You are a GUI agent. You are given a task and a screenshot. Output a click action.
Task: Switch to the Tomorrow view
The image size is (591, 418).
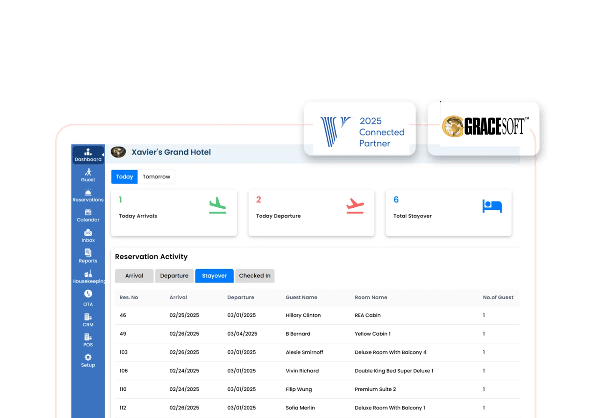[156, 177]
